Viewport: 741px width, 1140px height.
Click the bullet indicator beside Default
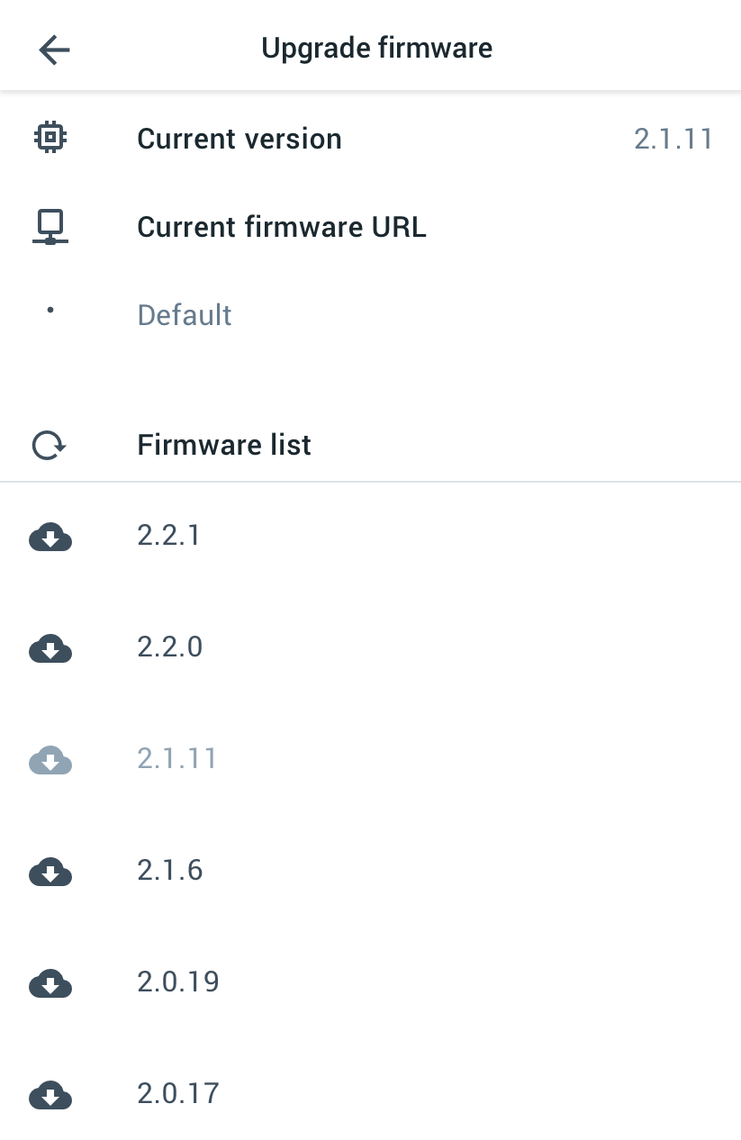tap(50, 310)
